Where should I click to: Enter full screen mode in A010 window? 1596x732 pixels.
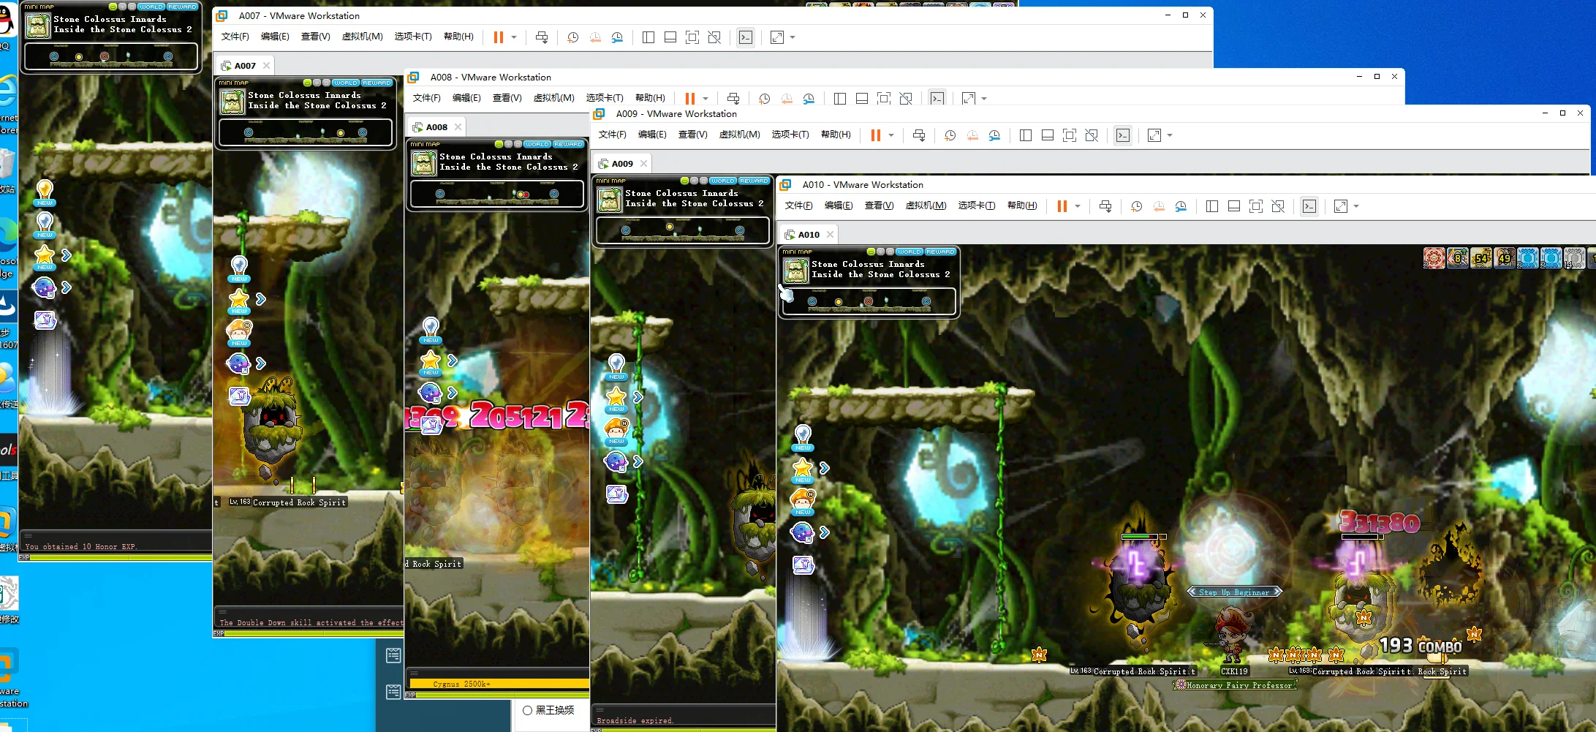pos(1256,206)
